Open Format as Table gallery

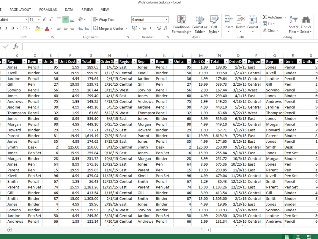pyautogui.click(x=200, y=25)
